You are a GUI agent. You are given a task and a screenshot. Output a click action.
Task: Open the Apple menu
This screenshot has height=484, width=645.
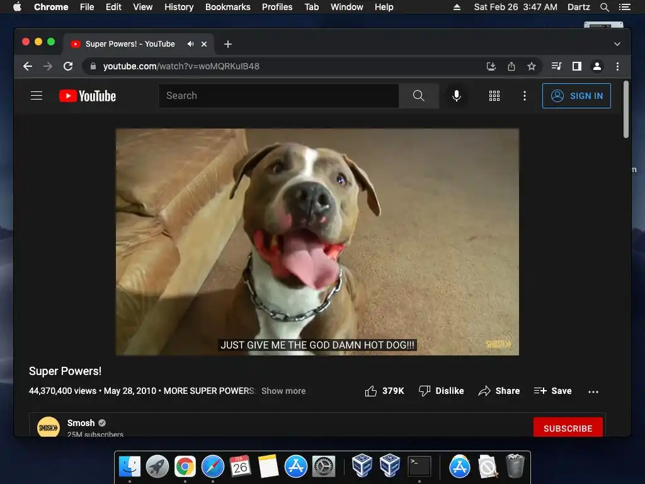[x=17, y=6]
